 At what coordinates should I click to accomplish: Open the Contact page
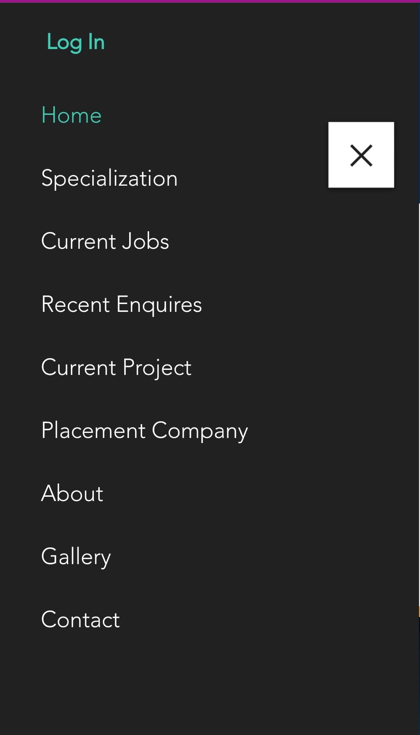(x=81, y=619)
